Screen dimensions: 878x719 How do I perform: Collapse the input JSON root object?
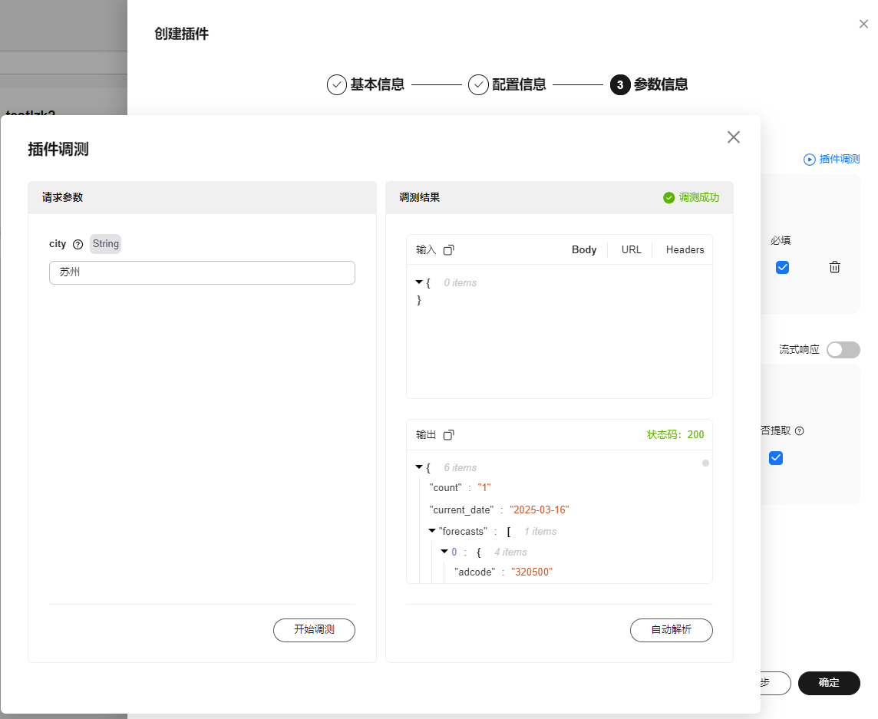(x=419, y=282)
